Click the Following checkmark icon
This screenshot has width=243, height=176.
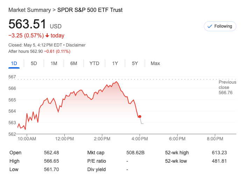click(210, 26)
